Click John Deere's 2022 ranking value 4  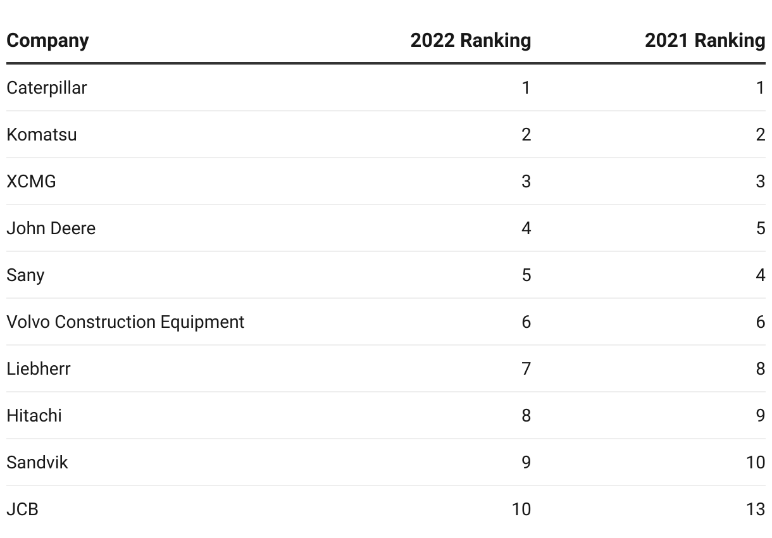pos(526,228)
